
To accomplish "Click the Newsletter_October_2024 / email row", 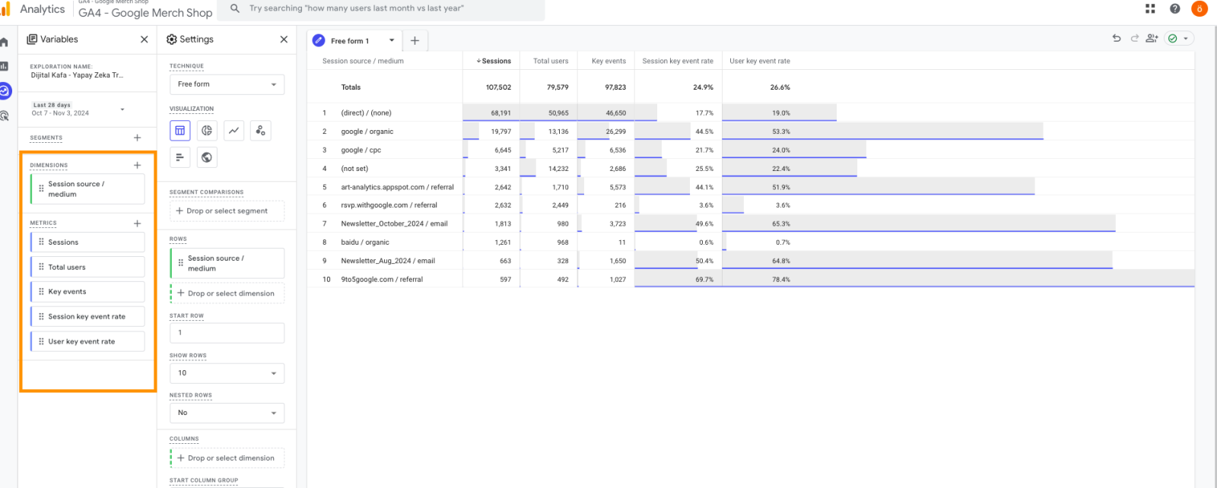I will (751, 223).
